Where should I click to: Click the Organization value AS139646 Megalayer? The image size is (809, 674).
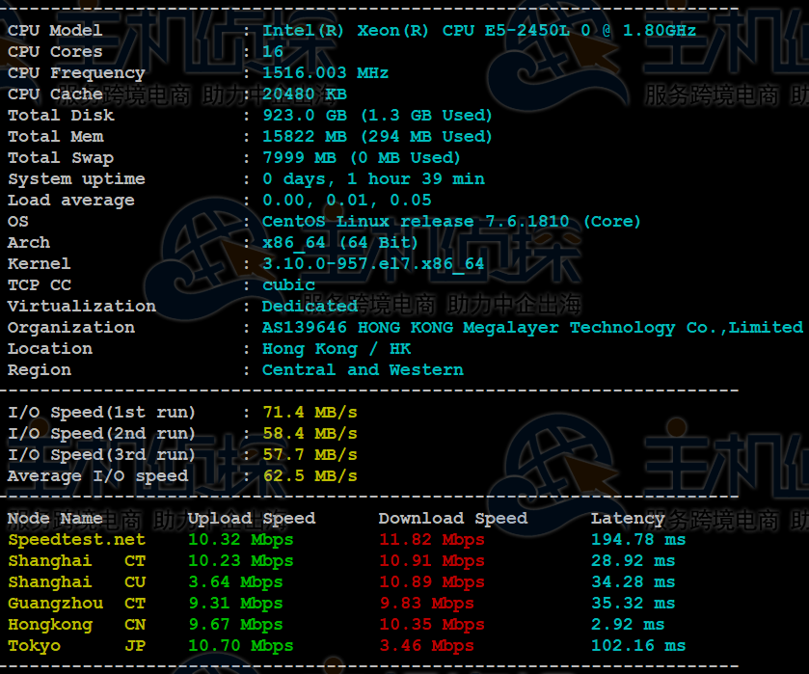click(x=532, y=327)
